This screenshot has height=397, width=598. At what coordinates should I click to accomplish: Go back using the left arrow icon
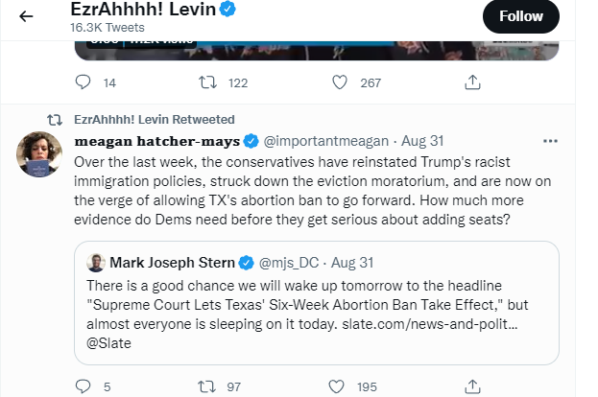pyautogui.click(x=26, y=16)
